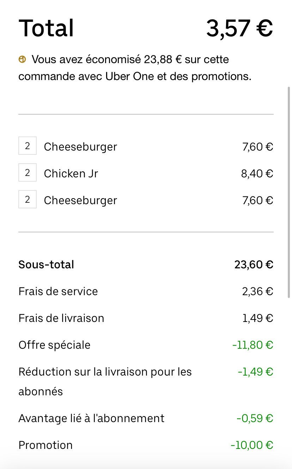The height and width of the screenshot is (469, 292).
Task: Tap Réduction sur la livraison pour les abonnés
Action: pyautogui.click(x=105, y=381)
